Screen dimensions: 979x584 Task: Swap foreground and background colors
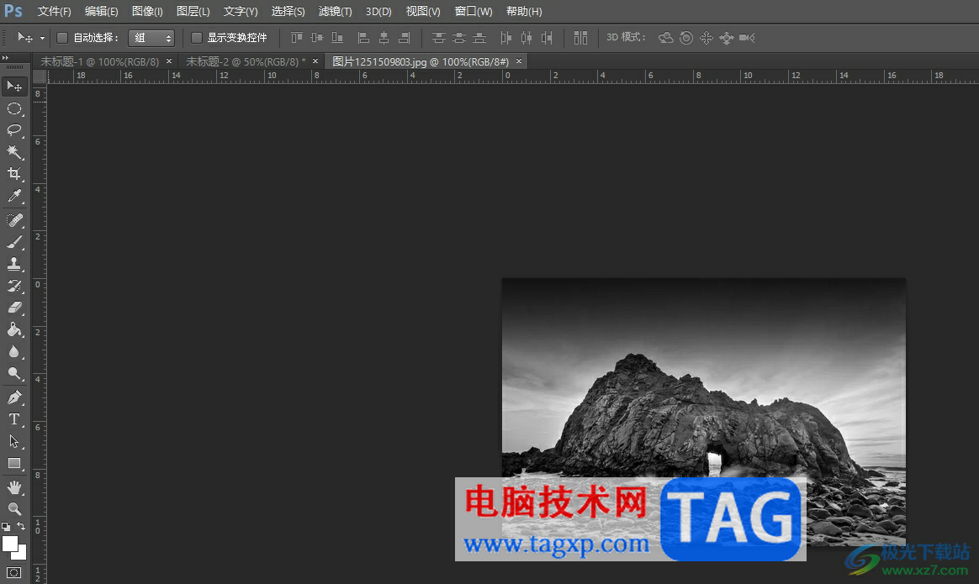(22, 526)
